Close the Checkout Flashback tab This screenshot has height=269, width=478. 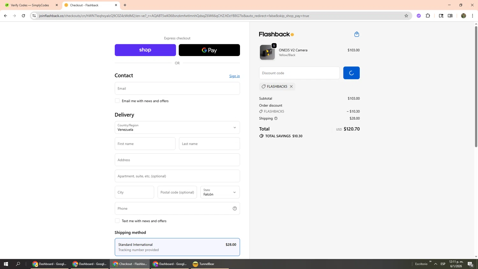(116, 5)
